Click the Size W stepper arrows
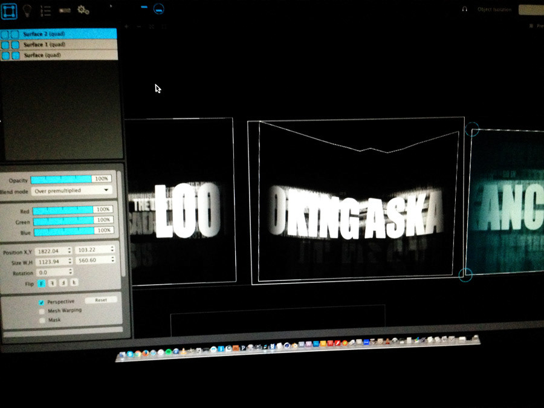The height and width of the screenshot is (408, 544). pos(71,261)
